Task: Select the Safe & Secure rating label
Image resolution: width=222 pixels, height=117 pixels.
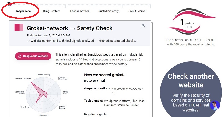Action: tap(137, 11)
